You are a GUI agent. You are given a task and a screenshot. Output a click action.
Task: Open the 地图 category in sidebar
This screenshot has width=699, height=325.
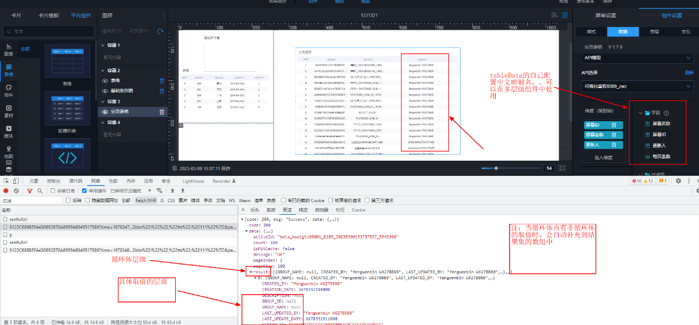pos(8,152)
